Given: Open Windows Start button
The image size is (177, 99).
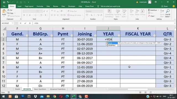Looking at the screenshot, I should pyautogui.click(x=3, y=97).
